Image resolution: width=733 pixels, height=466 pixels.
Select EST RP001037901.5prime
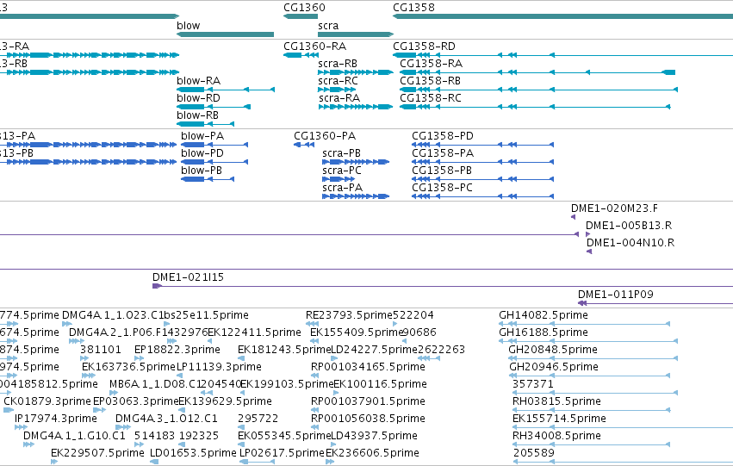368,401
